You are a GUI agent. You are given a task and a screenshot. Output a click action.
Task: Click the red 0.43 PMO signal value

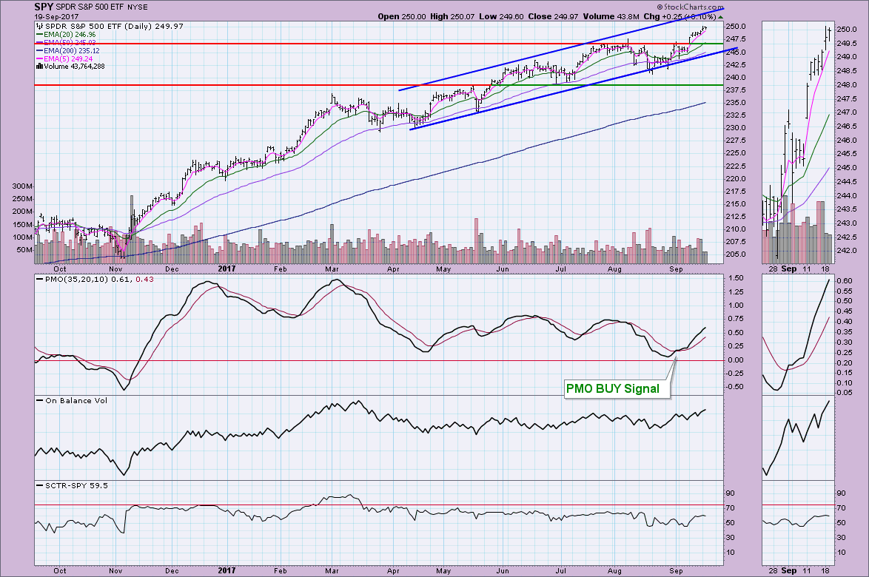[x=144, y=279]
